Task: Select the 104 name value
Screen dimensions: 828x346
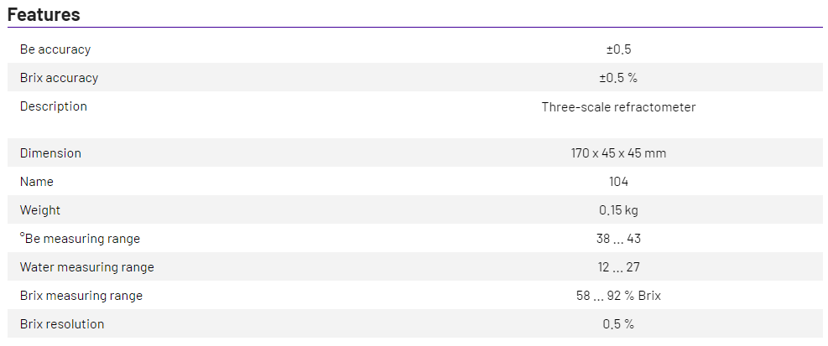Action: click(x=618, y=182)
